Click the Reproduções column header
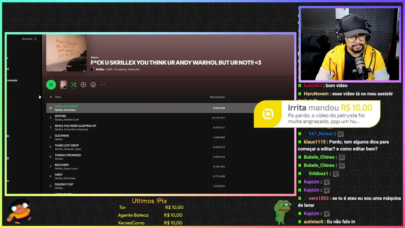Image resolution: width=405 pixels, height=228 pixels. click(x=217, y=97)
